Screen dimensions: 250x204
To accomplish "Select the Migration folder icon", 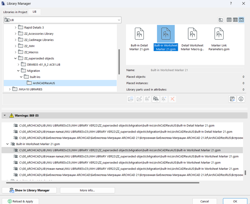I will (x=23, y=71).
